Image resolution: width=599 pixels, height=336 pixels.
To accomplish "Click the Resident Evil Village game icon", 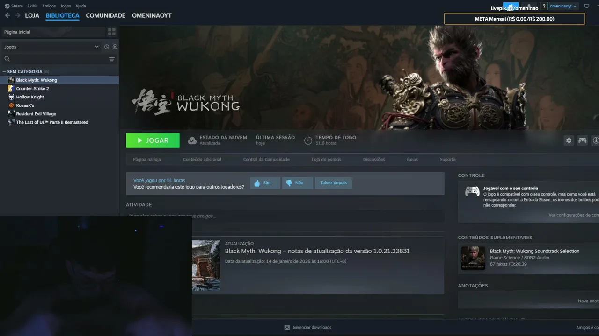I will click(x=11, y=113).
